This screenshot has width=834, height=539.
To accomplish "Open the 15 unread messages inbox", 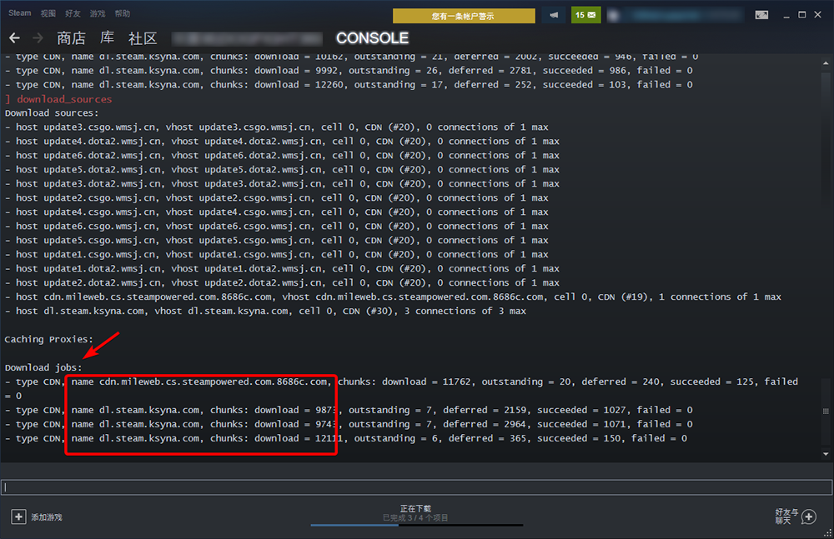I will tap(585, 15).
